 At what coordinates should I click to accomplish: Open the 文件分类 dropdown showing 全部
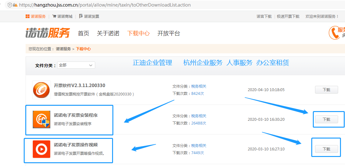pyautogui.click(x=76, y=65)
